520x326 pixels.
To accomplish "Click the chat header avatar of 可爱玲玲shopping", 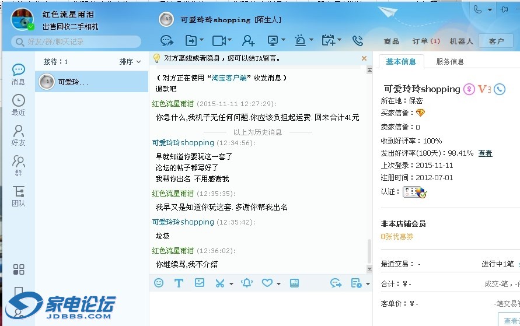I will 166,20.
